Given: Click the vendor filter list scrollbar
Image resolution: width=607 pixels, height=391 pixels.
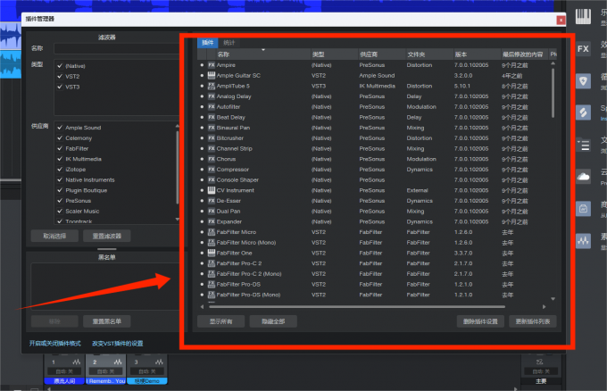Looking at the screenshot, I should click(x=178, y=167).
